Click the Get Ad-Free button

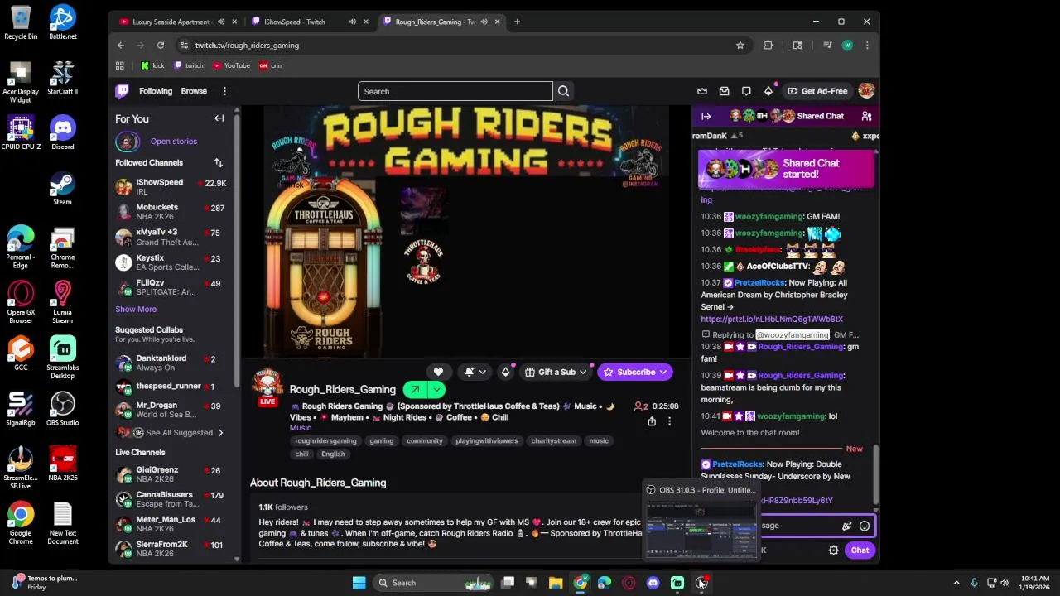coord(817,91)
